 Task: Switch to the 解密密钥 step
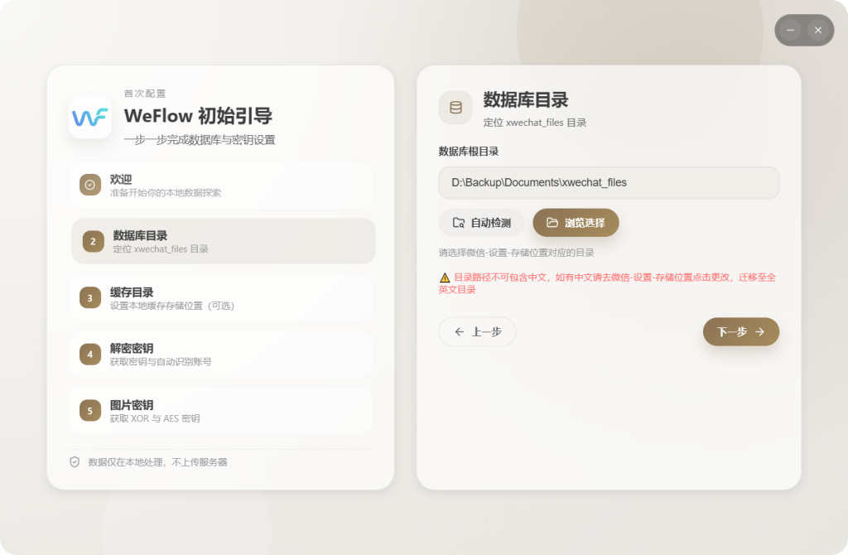click(222, 355)
